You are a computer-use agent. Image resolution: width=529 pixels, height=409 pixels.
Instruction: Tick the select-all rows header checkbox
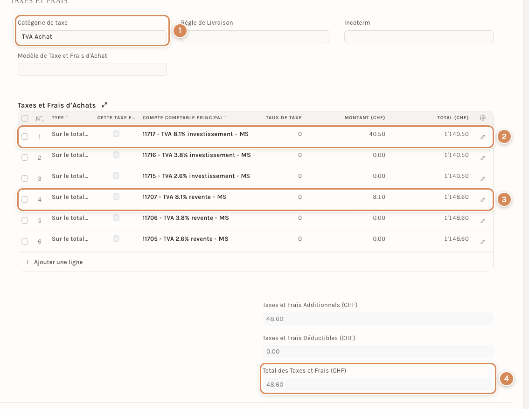pyautogui.click(x=25, y=118)
